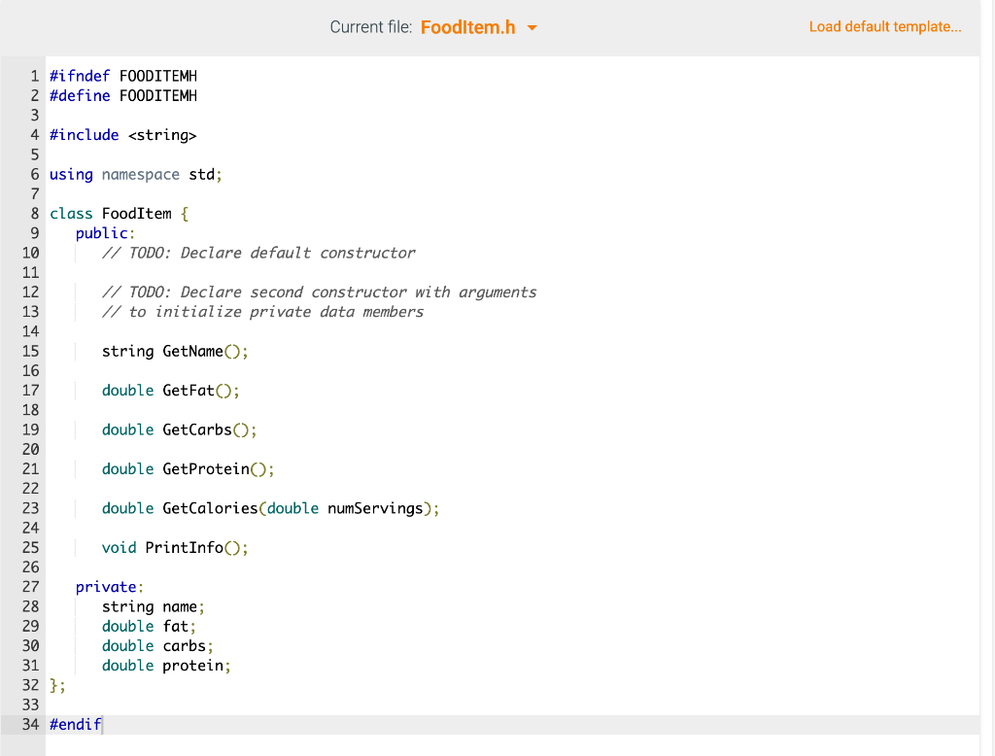Click 'void PrintInfo();' declaration
Viewport: 995px width, 756px height.
click(x=175, y=548)
